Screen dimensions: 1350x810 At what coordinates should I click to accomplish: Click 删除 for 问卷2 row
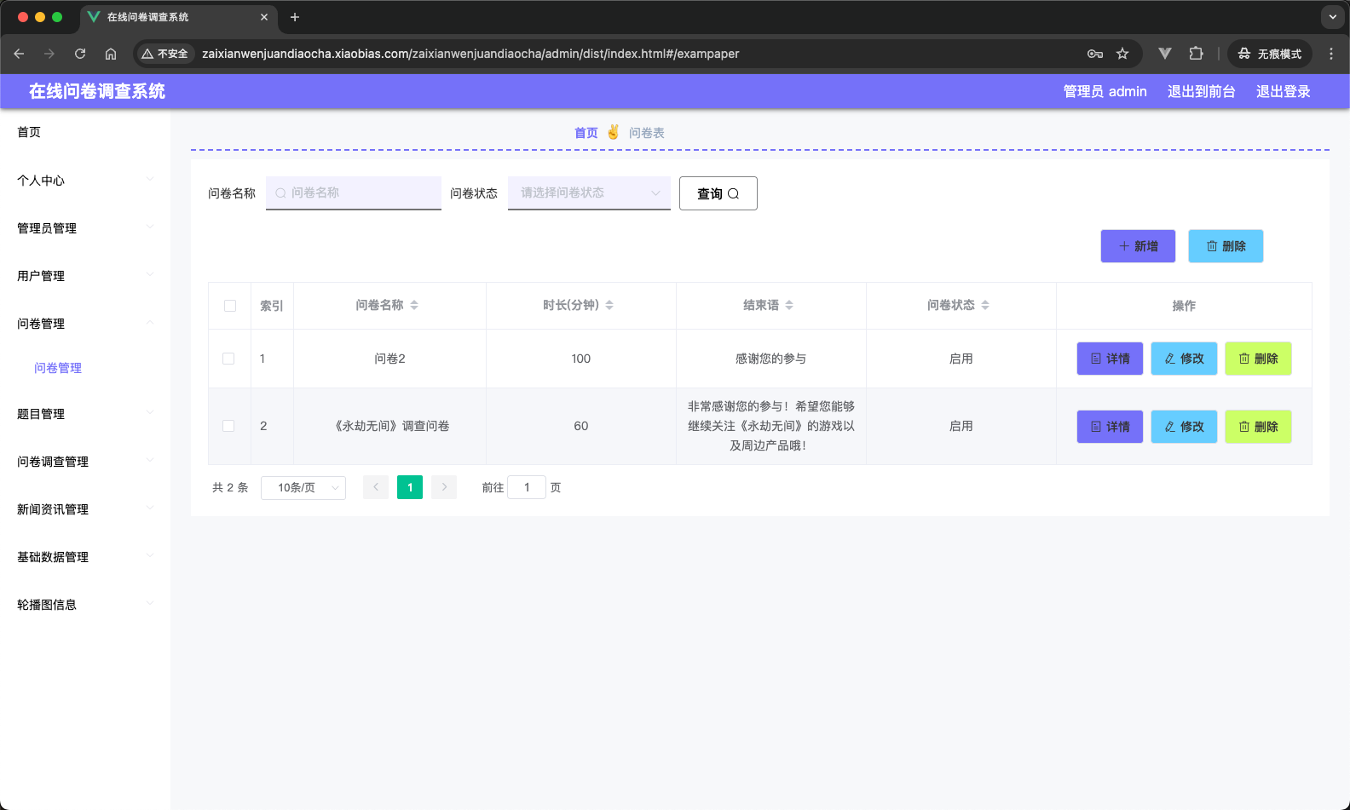pyautogui.click(x=1259, y=359)
